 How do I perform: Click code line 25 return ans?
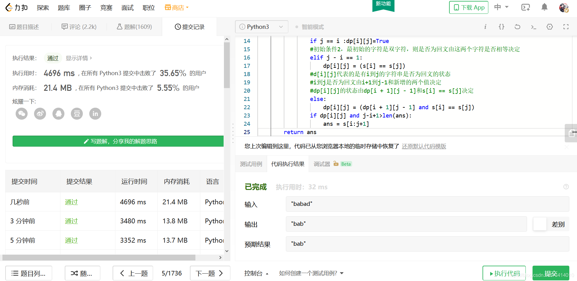click(x=300, y=132)
